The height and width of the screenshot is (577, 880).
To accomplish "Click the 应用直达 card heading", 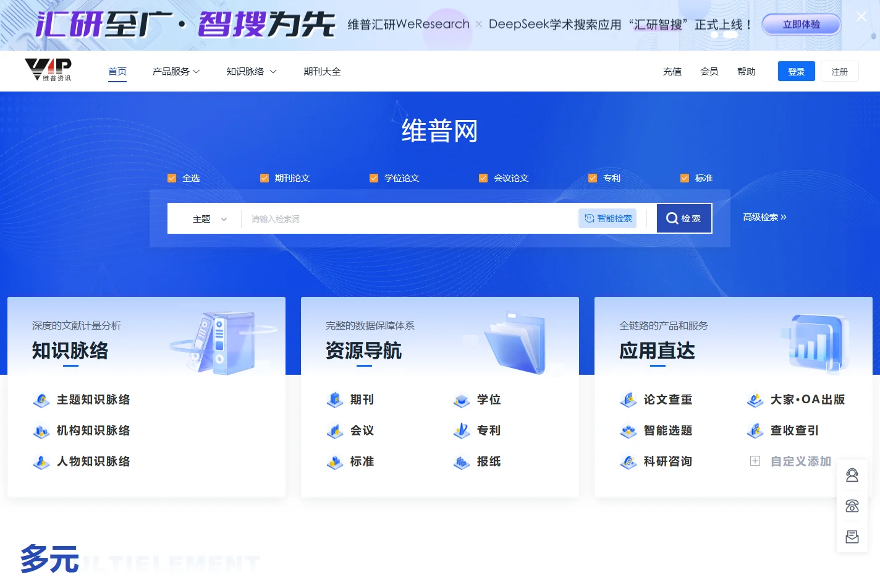I will tap(657, 351).
